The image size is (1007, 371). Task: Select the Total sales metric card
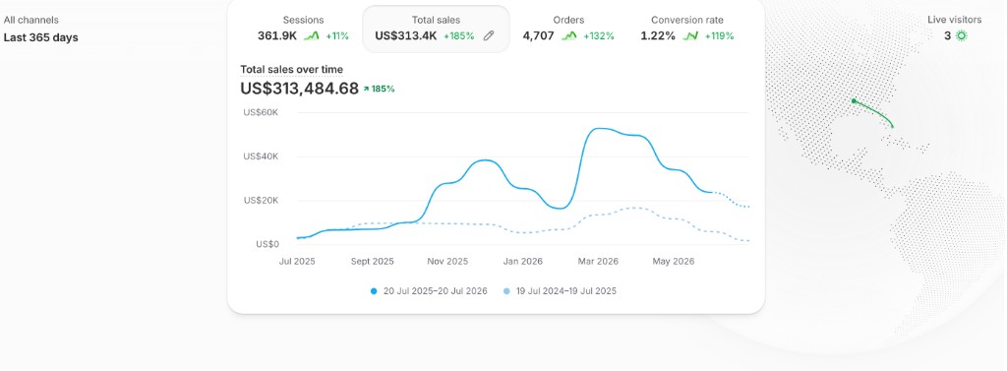pos(436,29)
